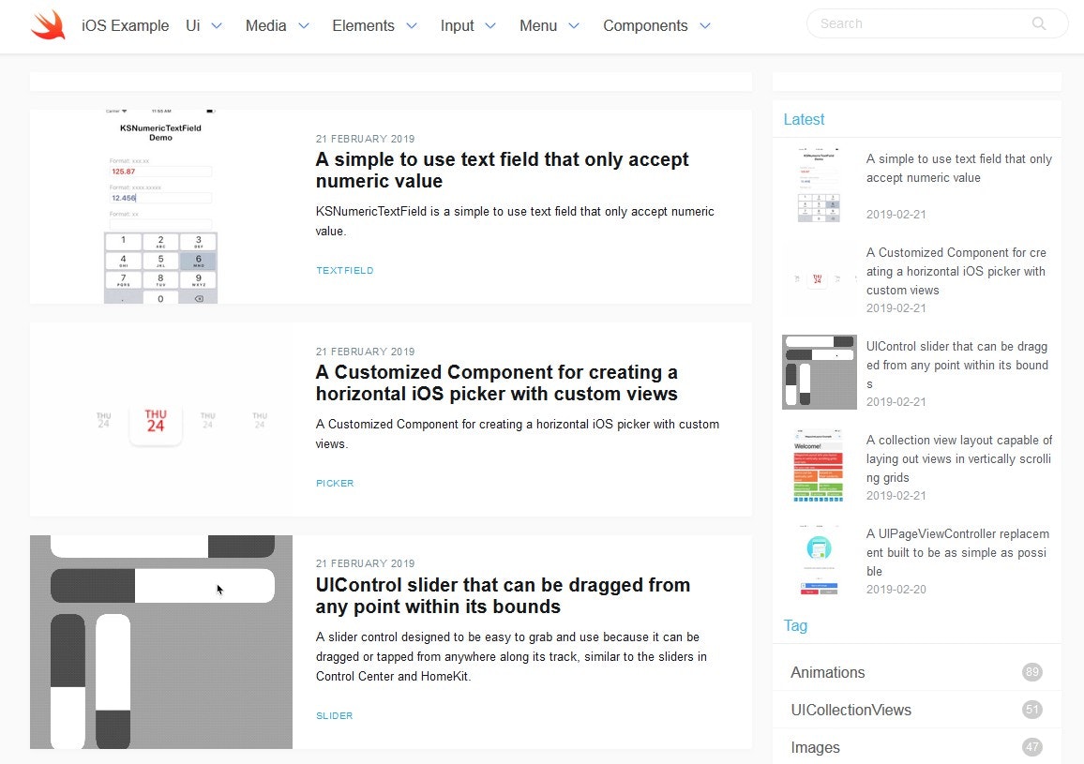Open the horizontal iOS picker article title
The width and height of the screenshot is (1084, 764).
pos(496,383)
